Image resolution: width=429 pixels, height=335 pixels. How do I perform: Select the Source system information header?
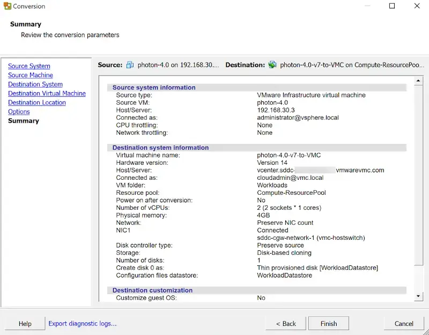[257, 87]
